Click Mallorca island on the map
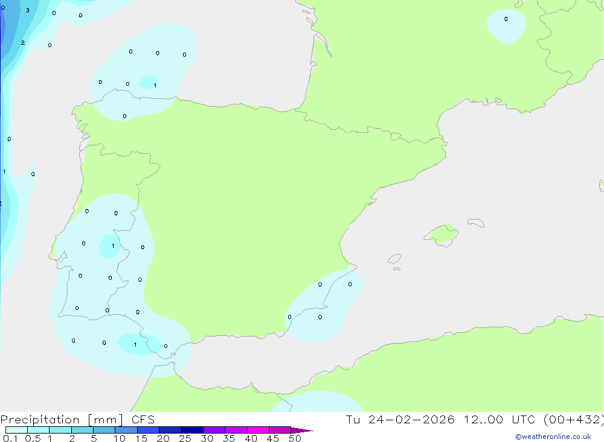 tap(442, 235)
